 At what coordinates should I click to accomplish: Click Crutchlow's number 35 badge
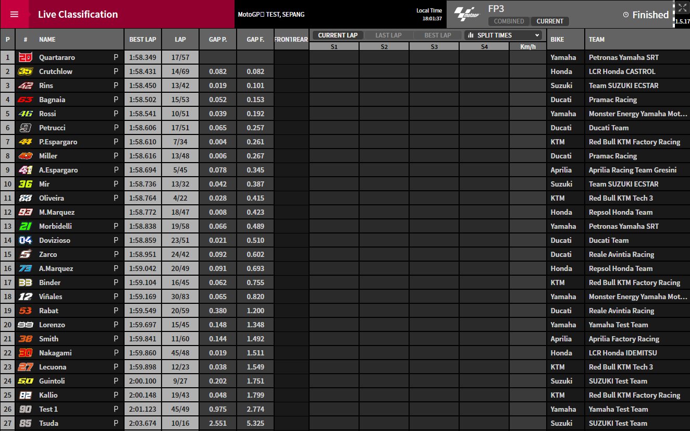coord(25,71)
